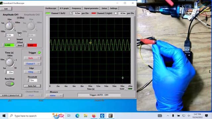Open the Settings tab

point(114,8)
